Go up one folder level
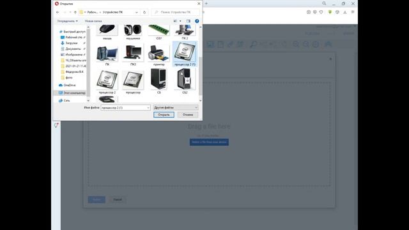The width and height of the screenshot is (409, 230). pyautogui.click(x=75, y=12)
